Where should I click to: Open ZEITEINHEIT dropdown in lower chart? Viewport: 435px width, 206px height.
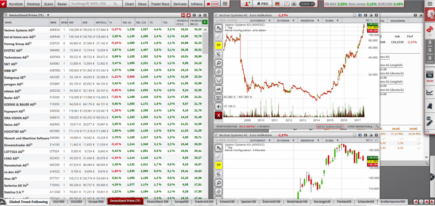pyautogui.click(x=260, y=140)
